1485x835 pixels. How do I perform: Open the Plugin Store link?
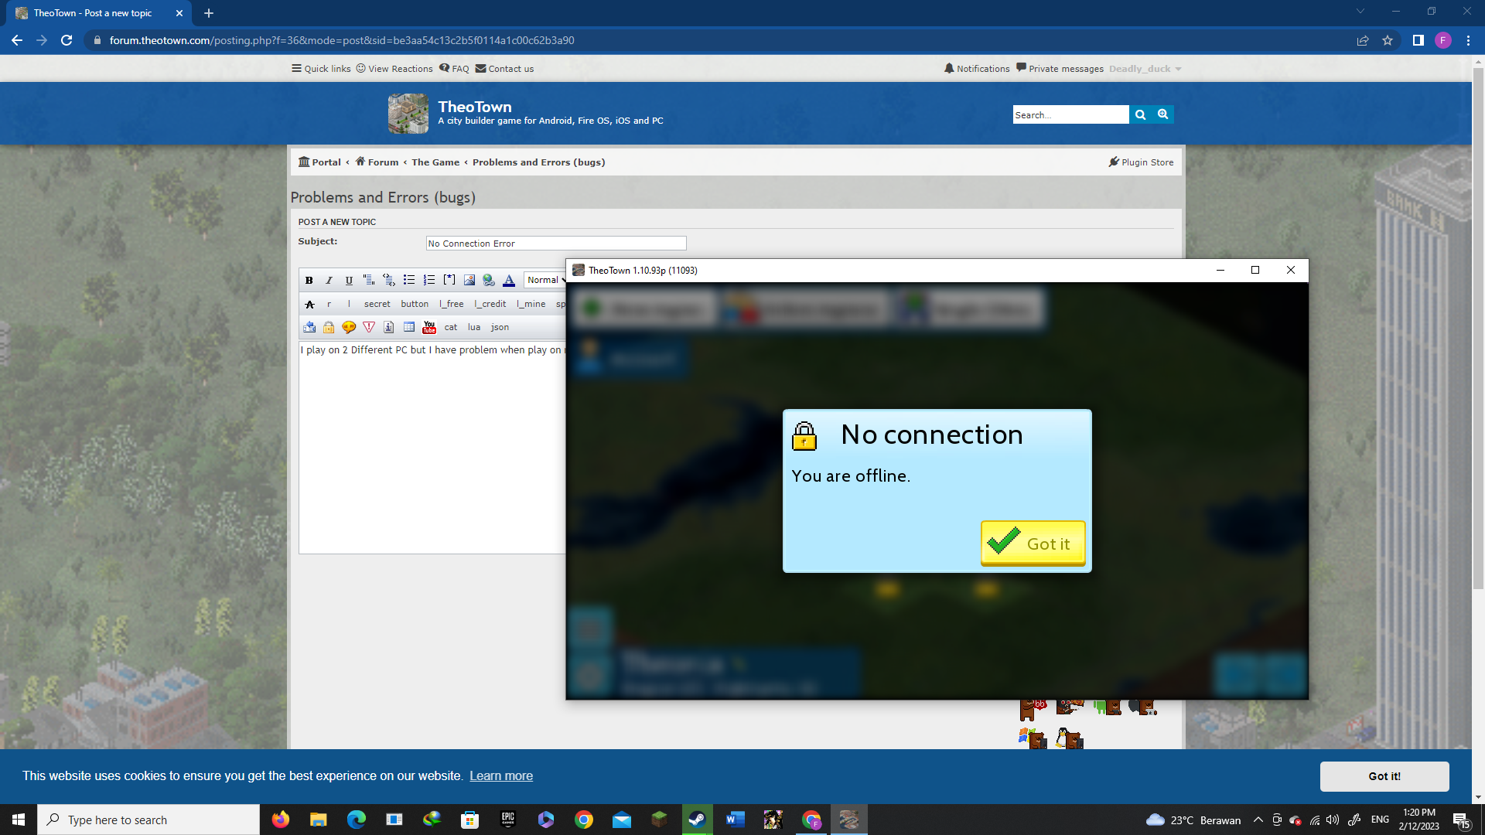(1141, 162)
